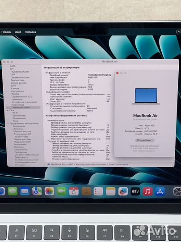Select USB in the hardware list
181x242 pixels.
coord(13,74)
